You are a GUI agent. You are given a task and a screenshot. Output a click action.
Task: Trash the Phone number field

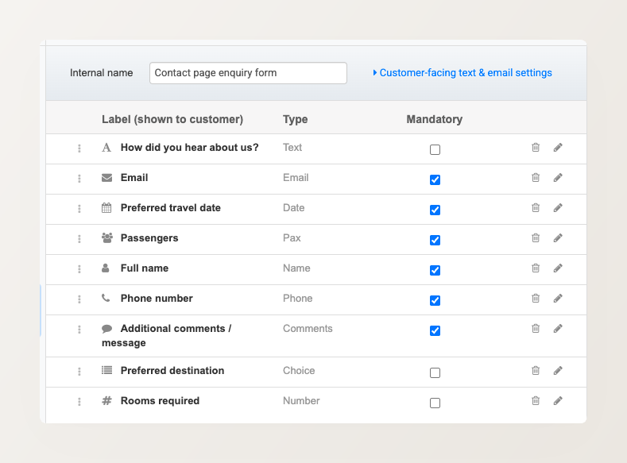tap(536, 299)
